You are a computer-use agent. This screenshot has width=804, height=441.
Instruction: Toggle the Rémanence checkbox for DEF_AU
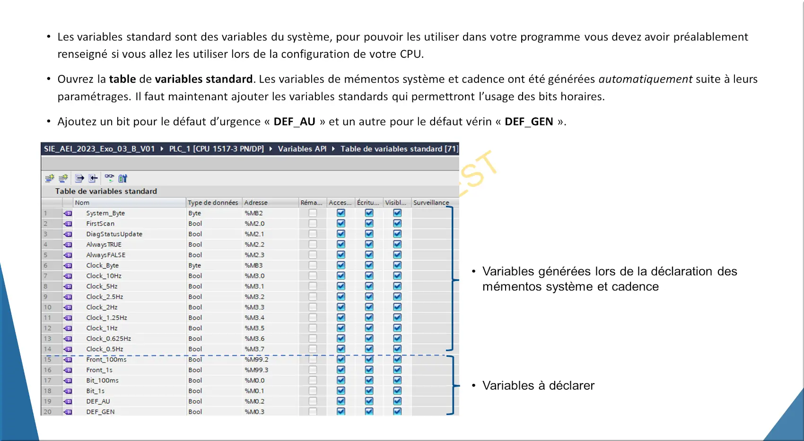pos(313,401)
